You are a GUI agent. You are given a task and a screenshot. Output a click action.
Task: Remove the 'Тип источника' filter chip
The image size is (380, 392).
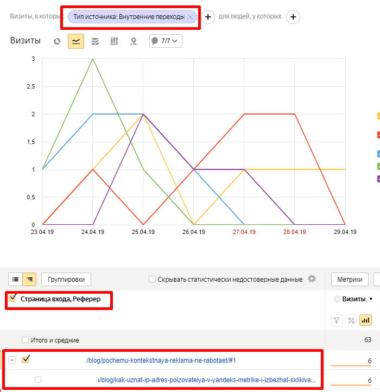[x=190, y=17]
